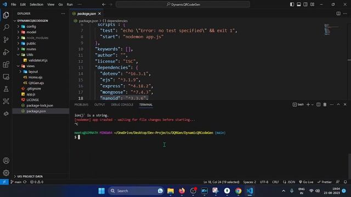Open Customize Layout button

[312, 4]
